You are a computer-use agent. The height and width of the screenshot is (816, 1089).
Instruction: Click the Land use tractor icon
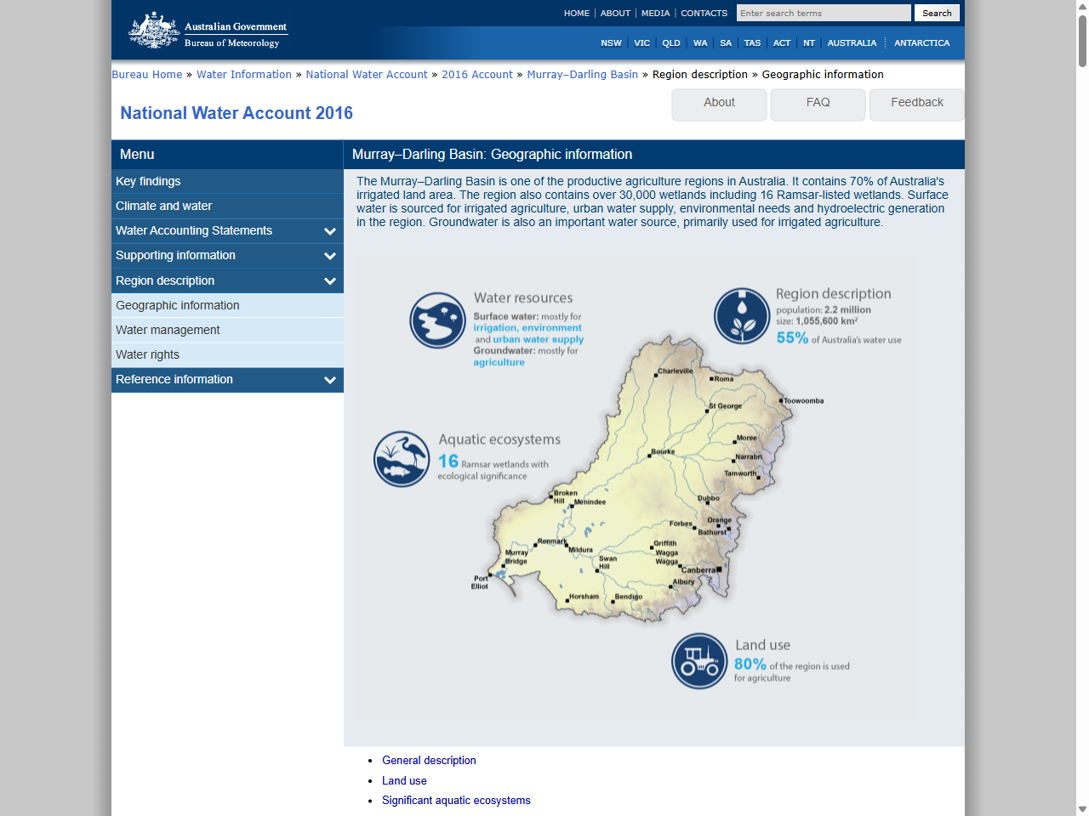tap(699, 661)
